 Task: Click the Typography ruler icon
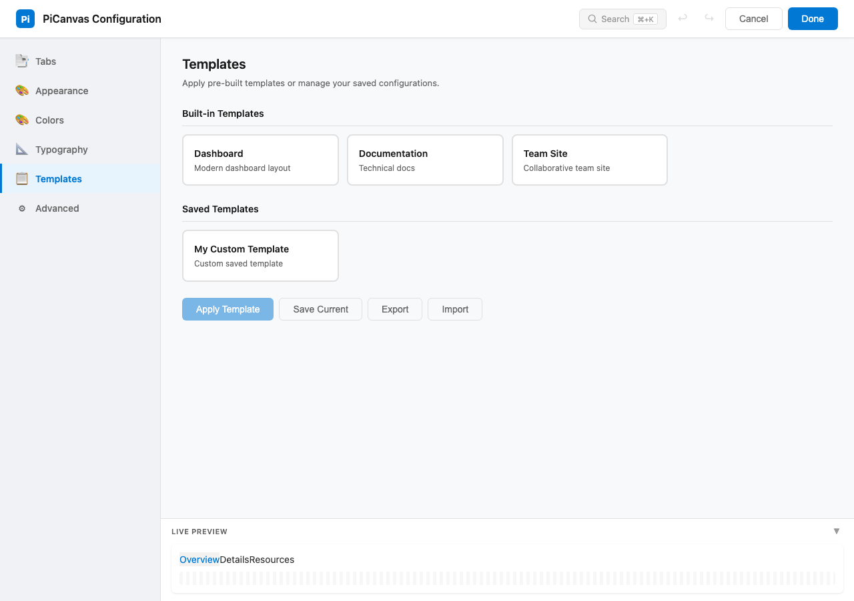tap(22, 150)
